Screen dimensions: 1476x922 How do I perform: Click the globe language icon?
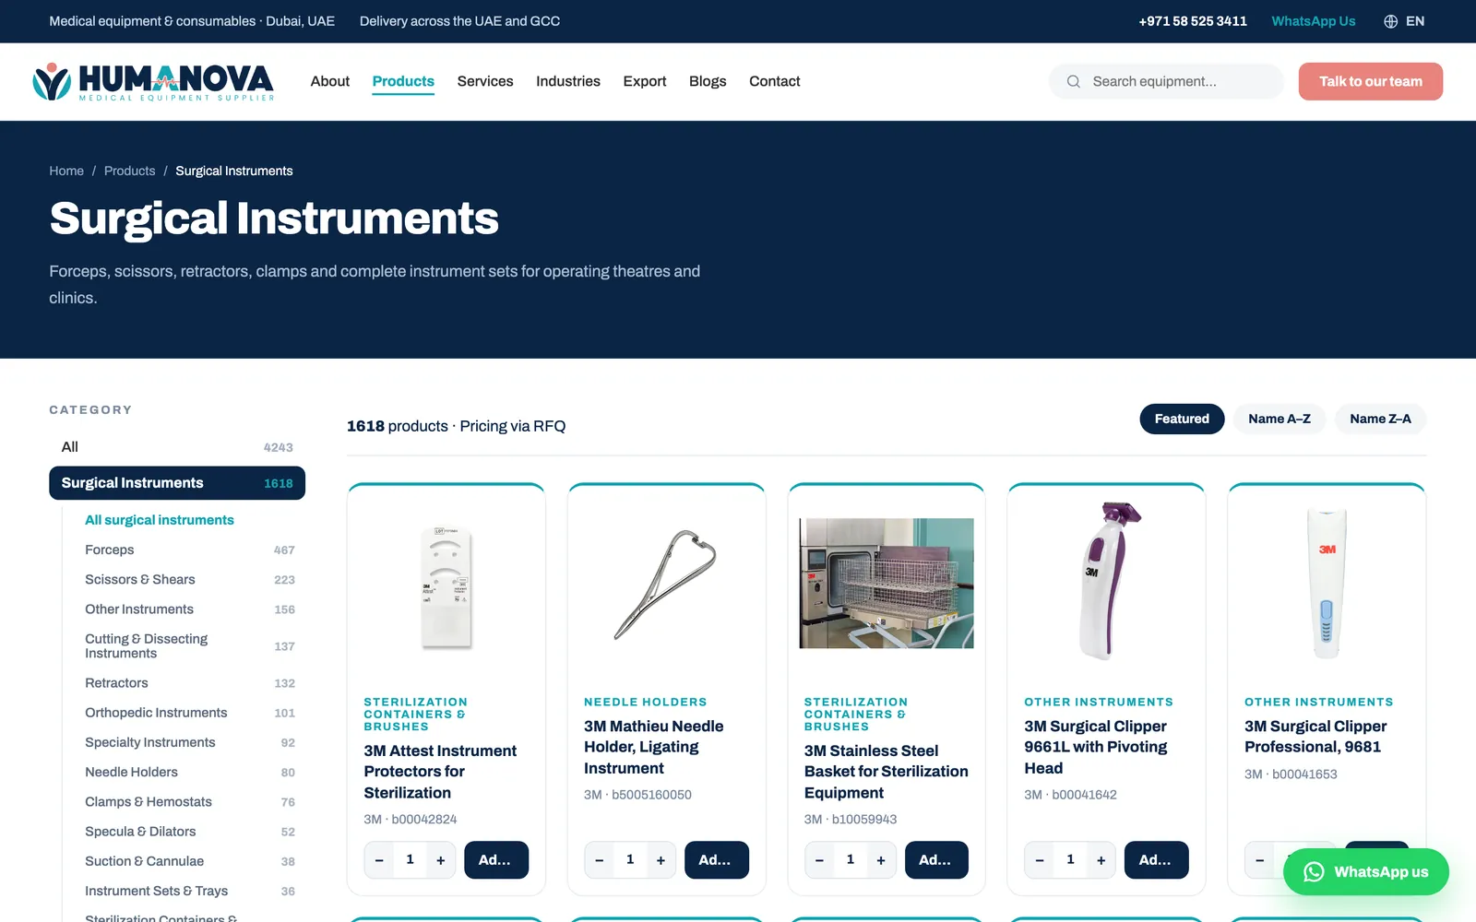pos(1391,21)
